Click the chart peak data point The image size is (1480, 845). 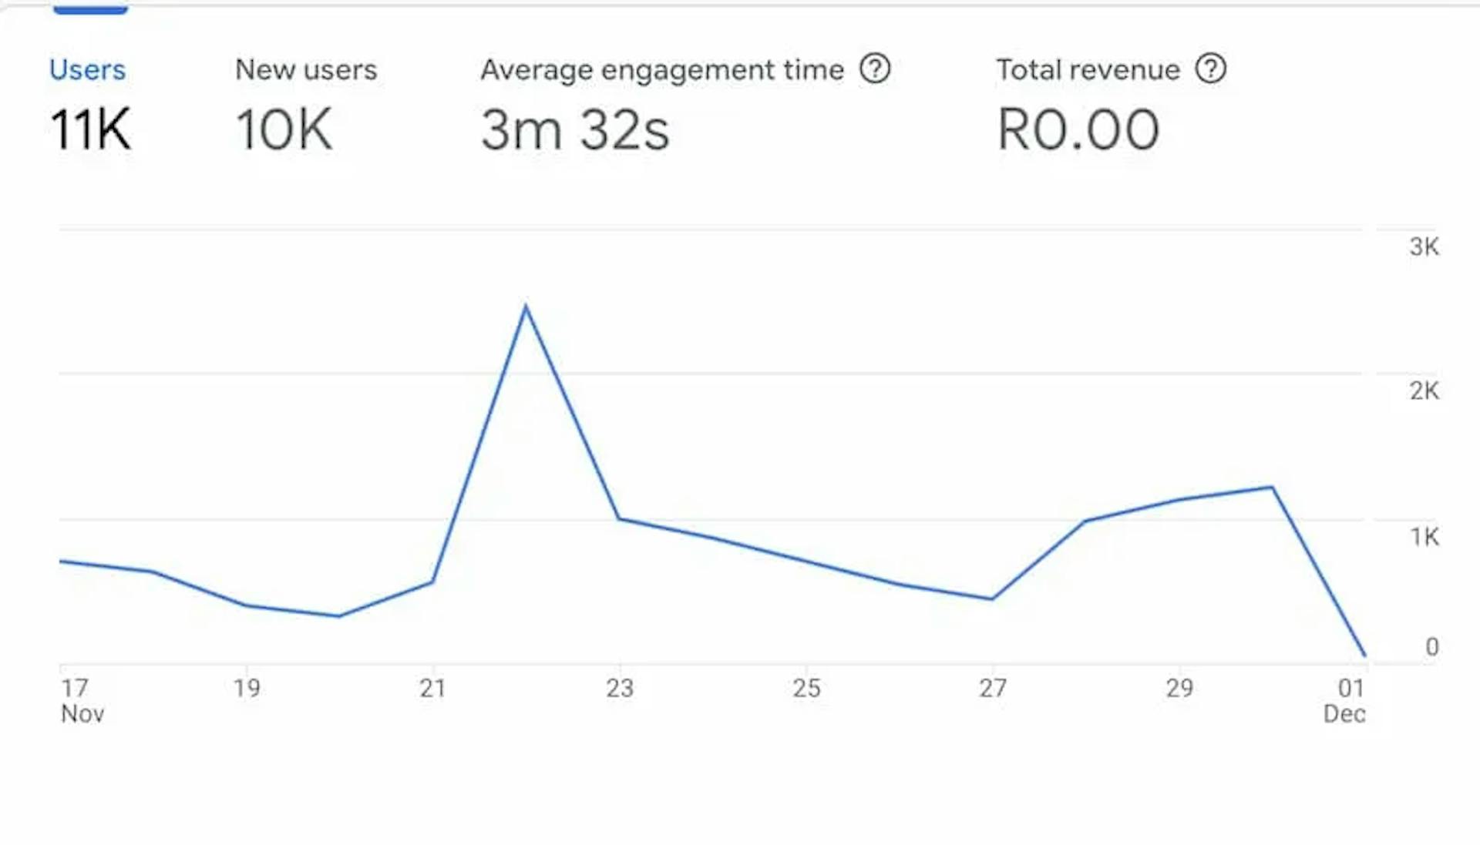[x=526, y=307]
